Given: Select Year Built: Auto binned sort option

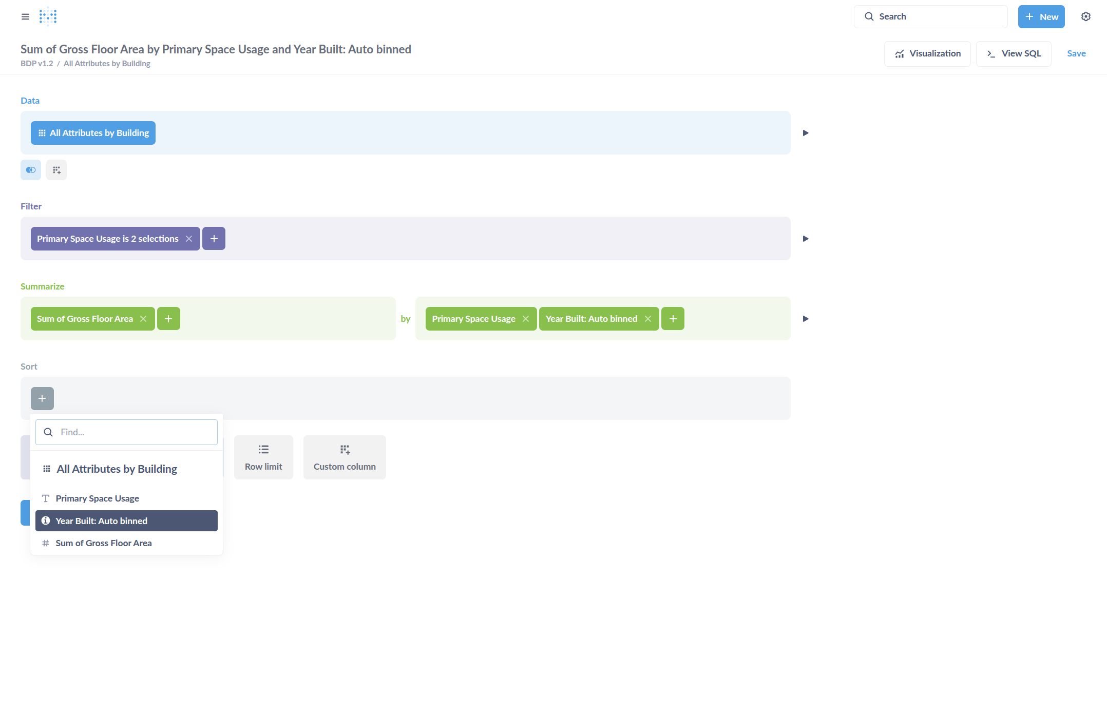Looking at the screenshot, I should coord(126,521).
